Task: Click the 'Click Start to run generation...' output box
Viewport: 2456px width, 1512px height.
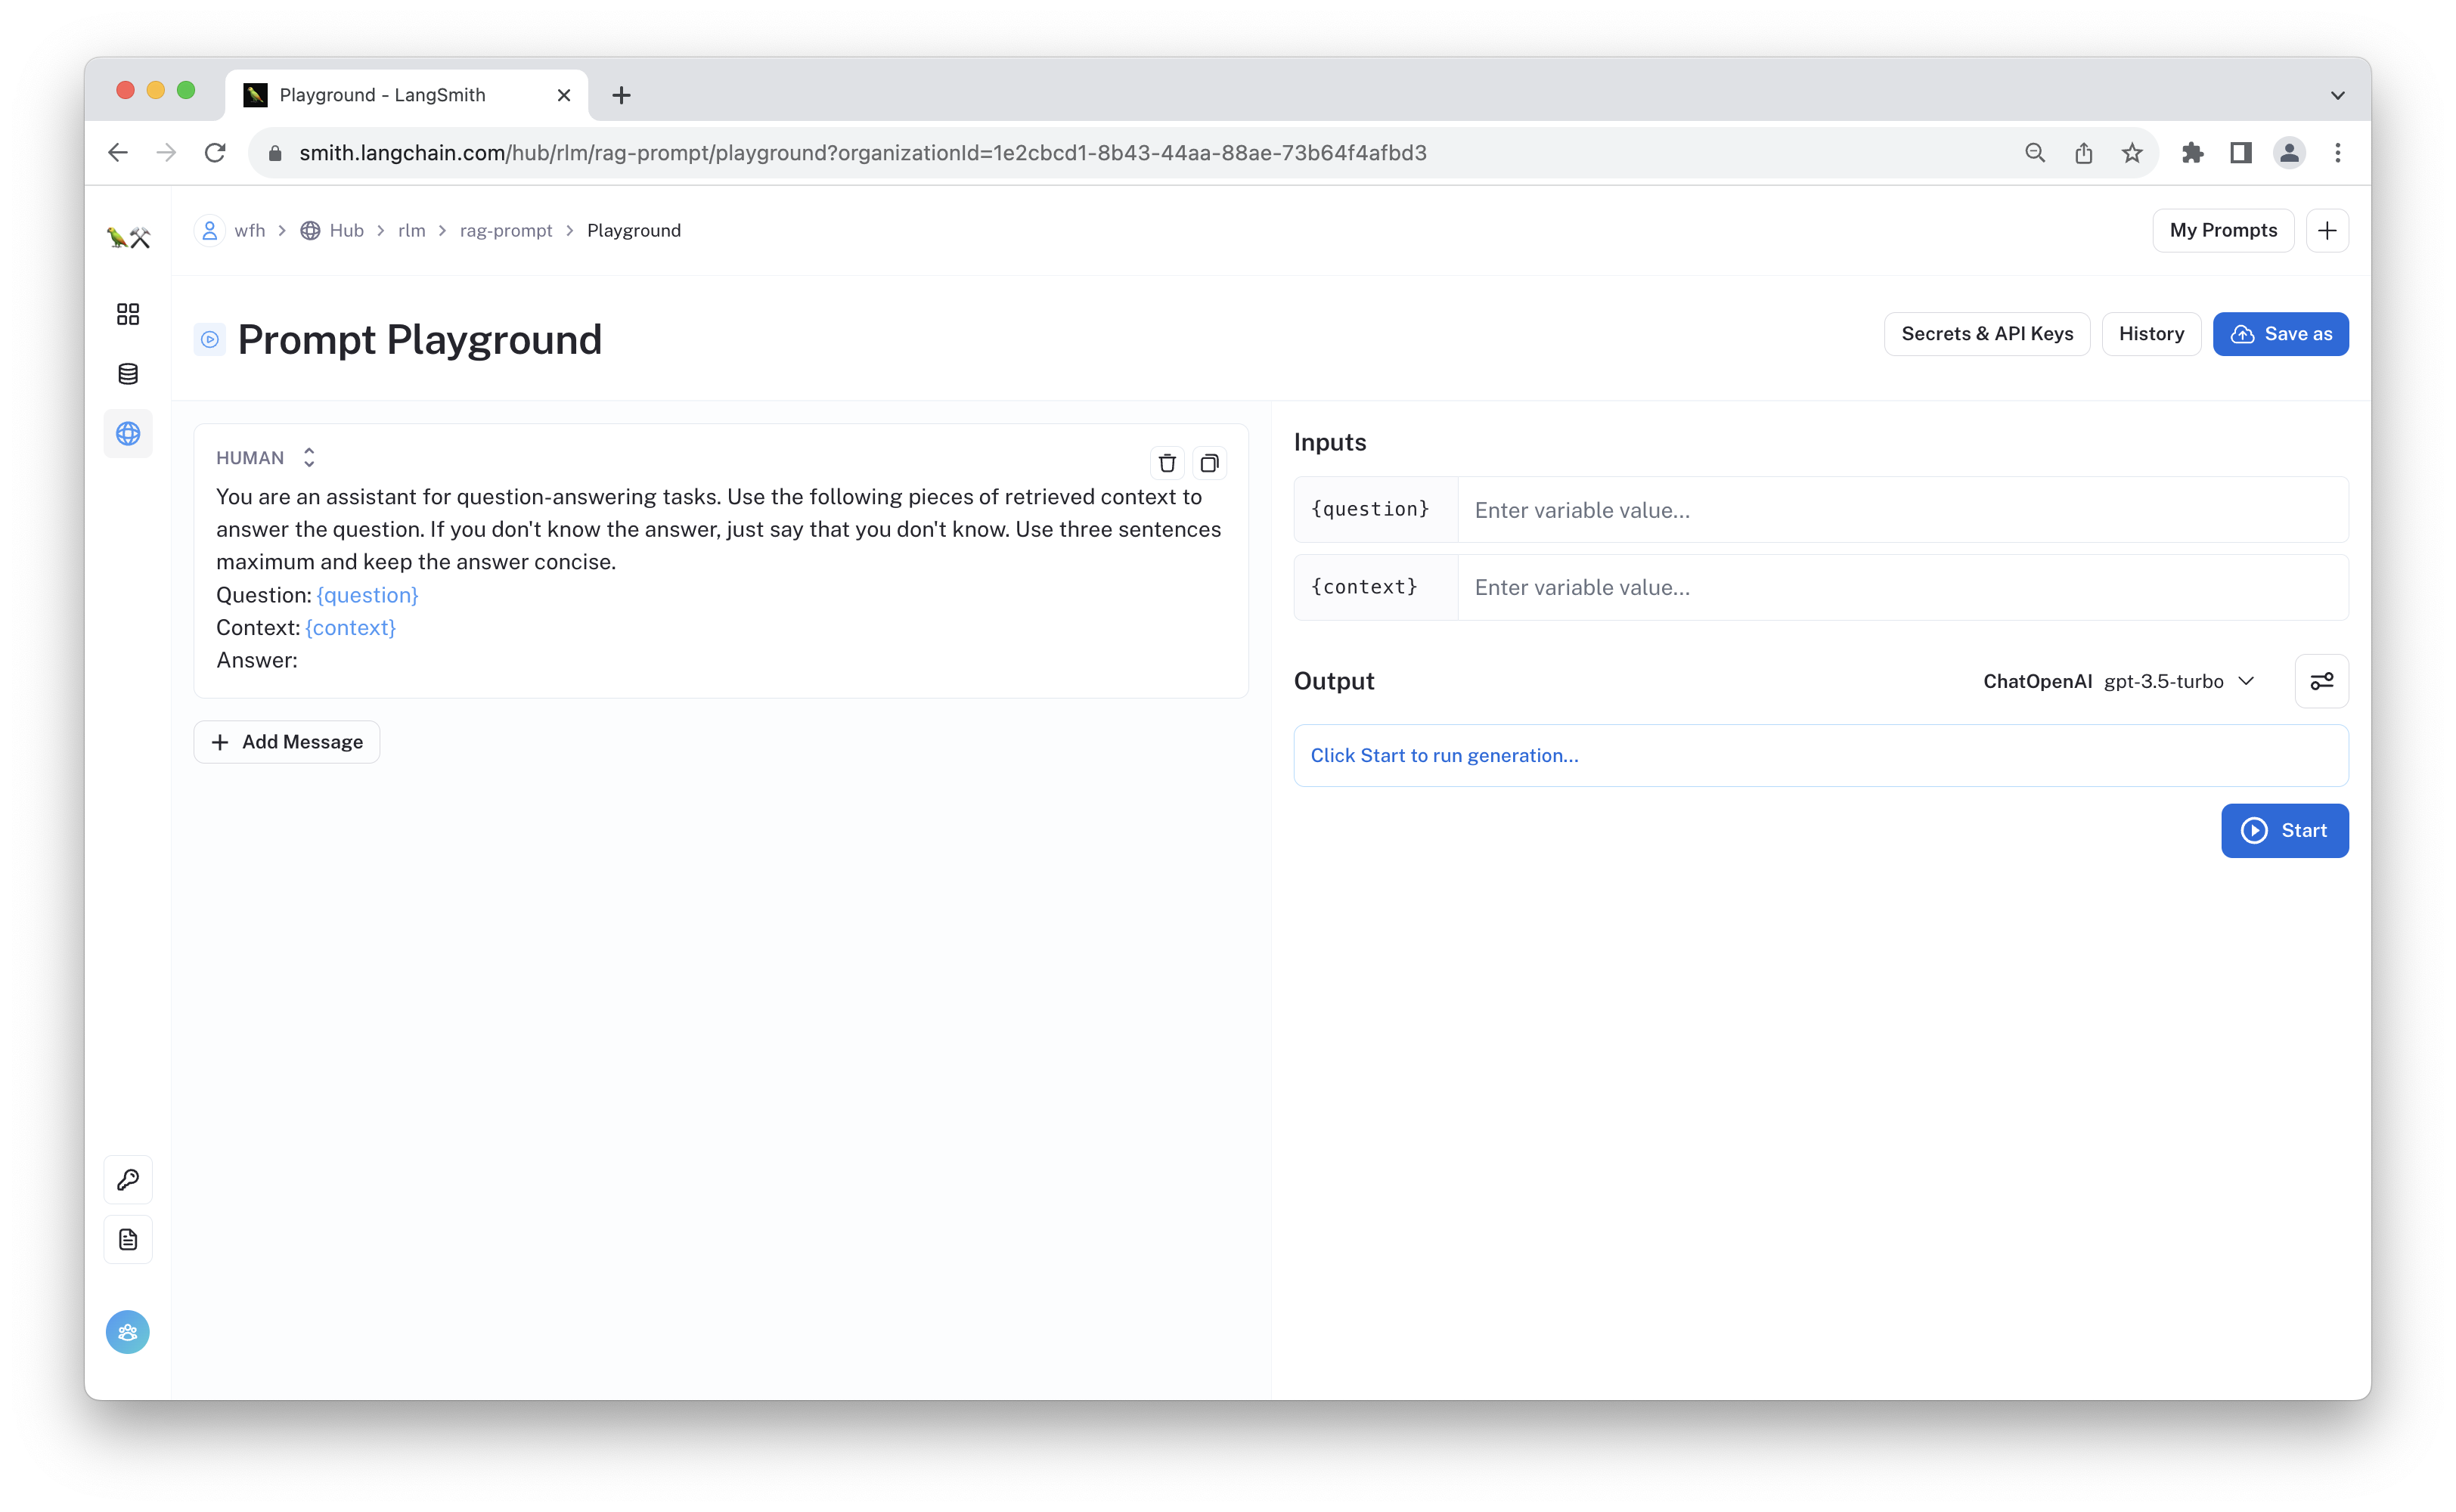Action: coord(1820,755)
